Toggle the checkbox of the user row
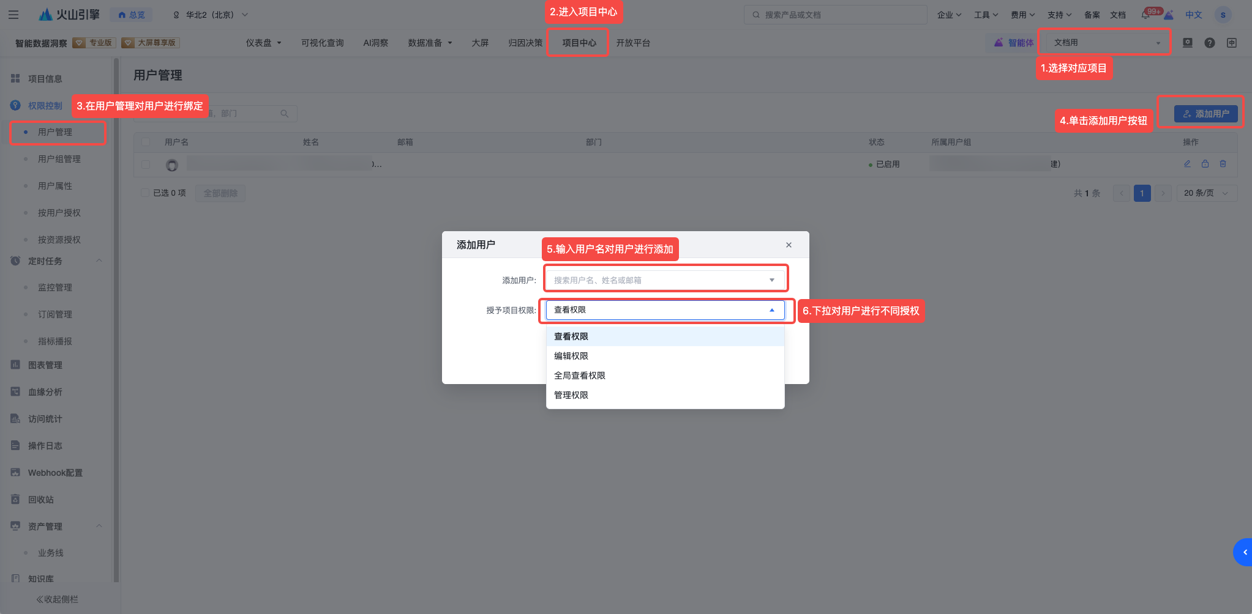The height and width of the screenshot is (614, 1252). point(146,165)
